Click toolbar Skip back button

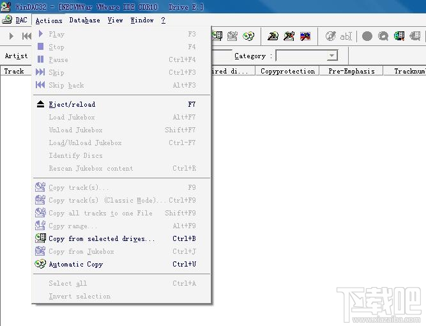point(27,36)
